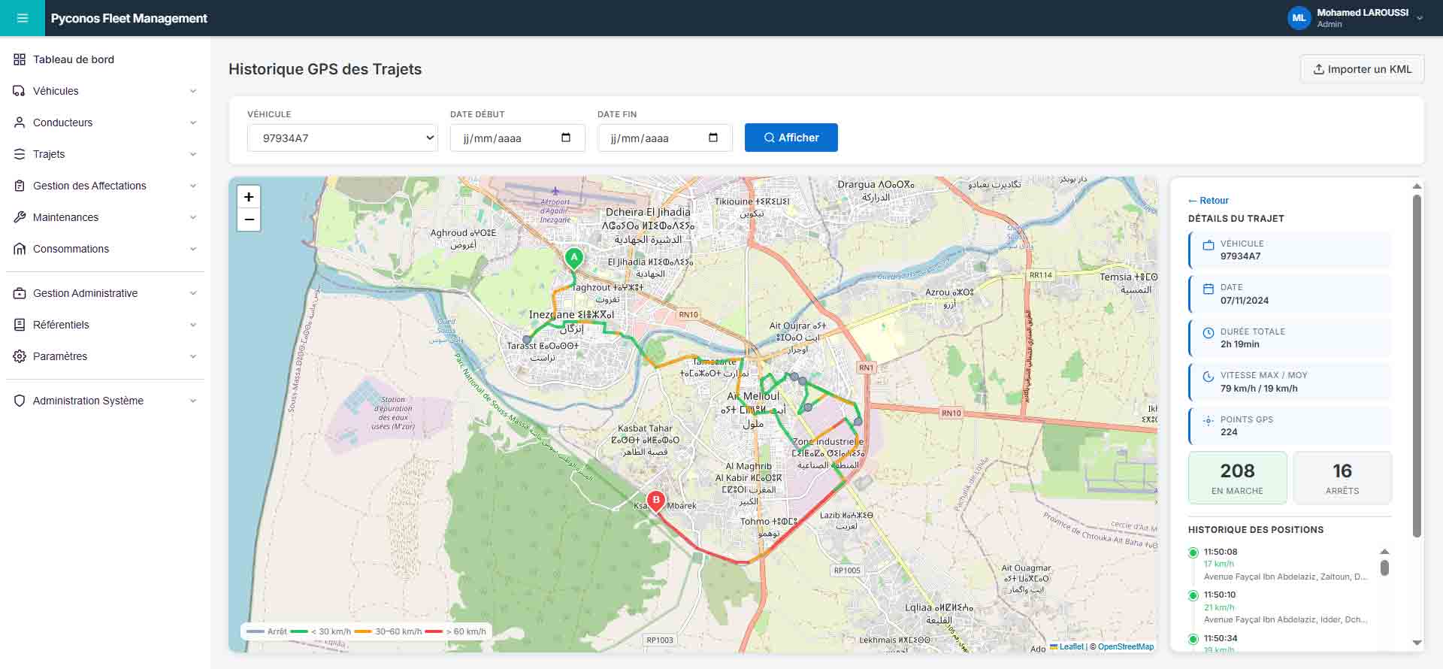Open the OpenStreetMap attribution link

[1126, 646]
